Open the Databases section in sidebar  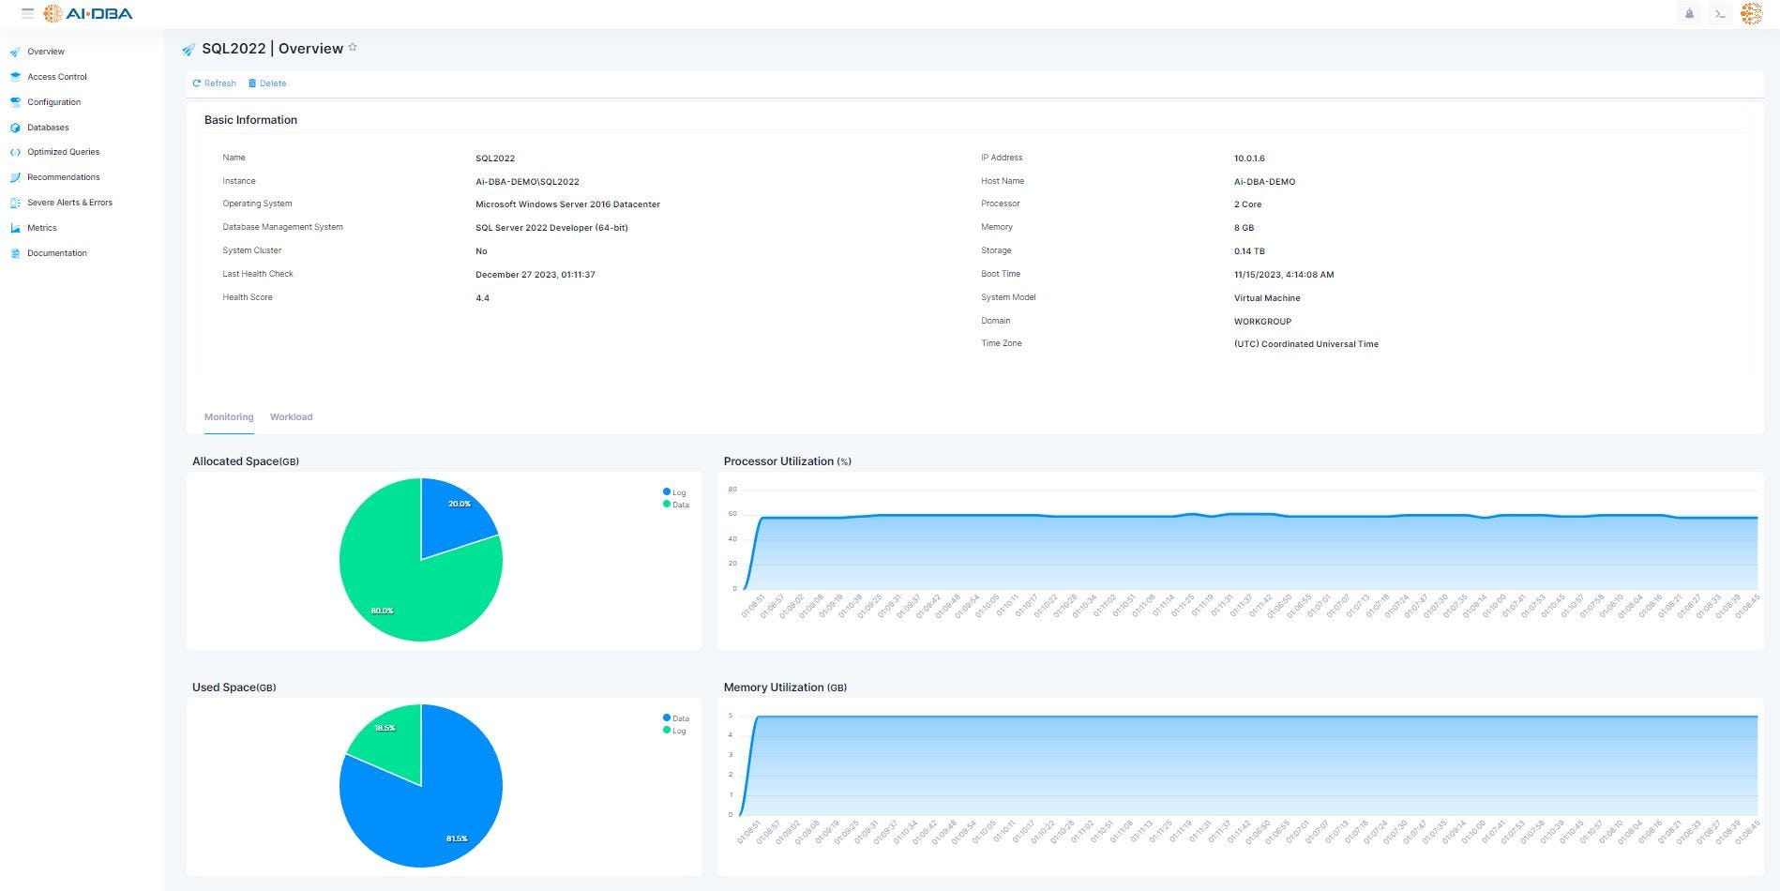tap(46, 127)
